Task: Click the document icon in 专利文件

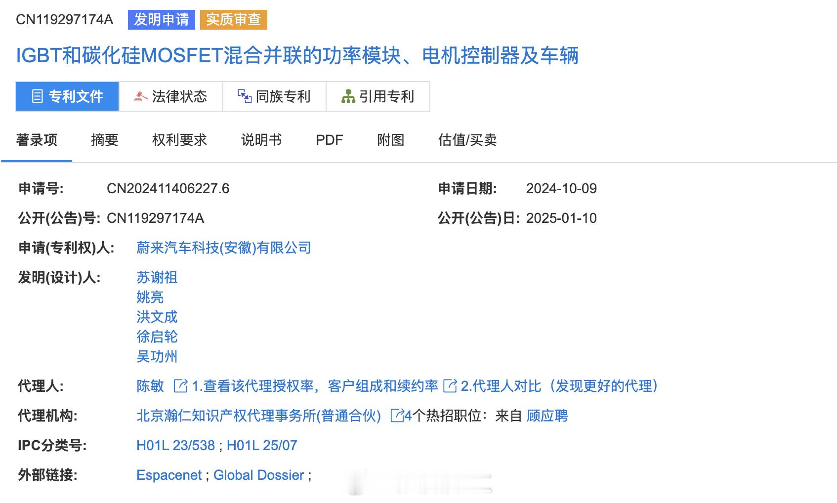Action: 37,96
